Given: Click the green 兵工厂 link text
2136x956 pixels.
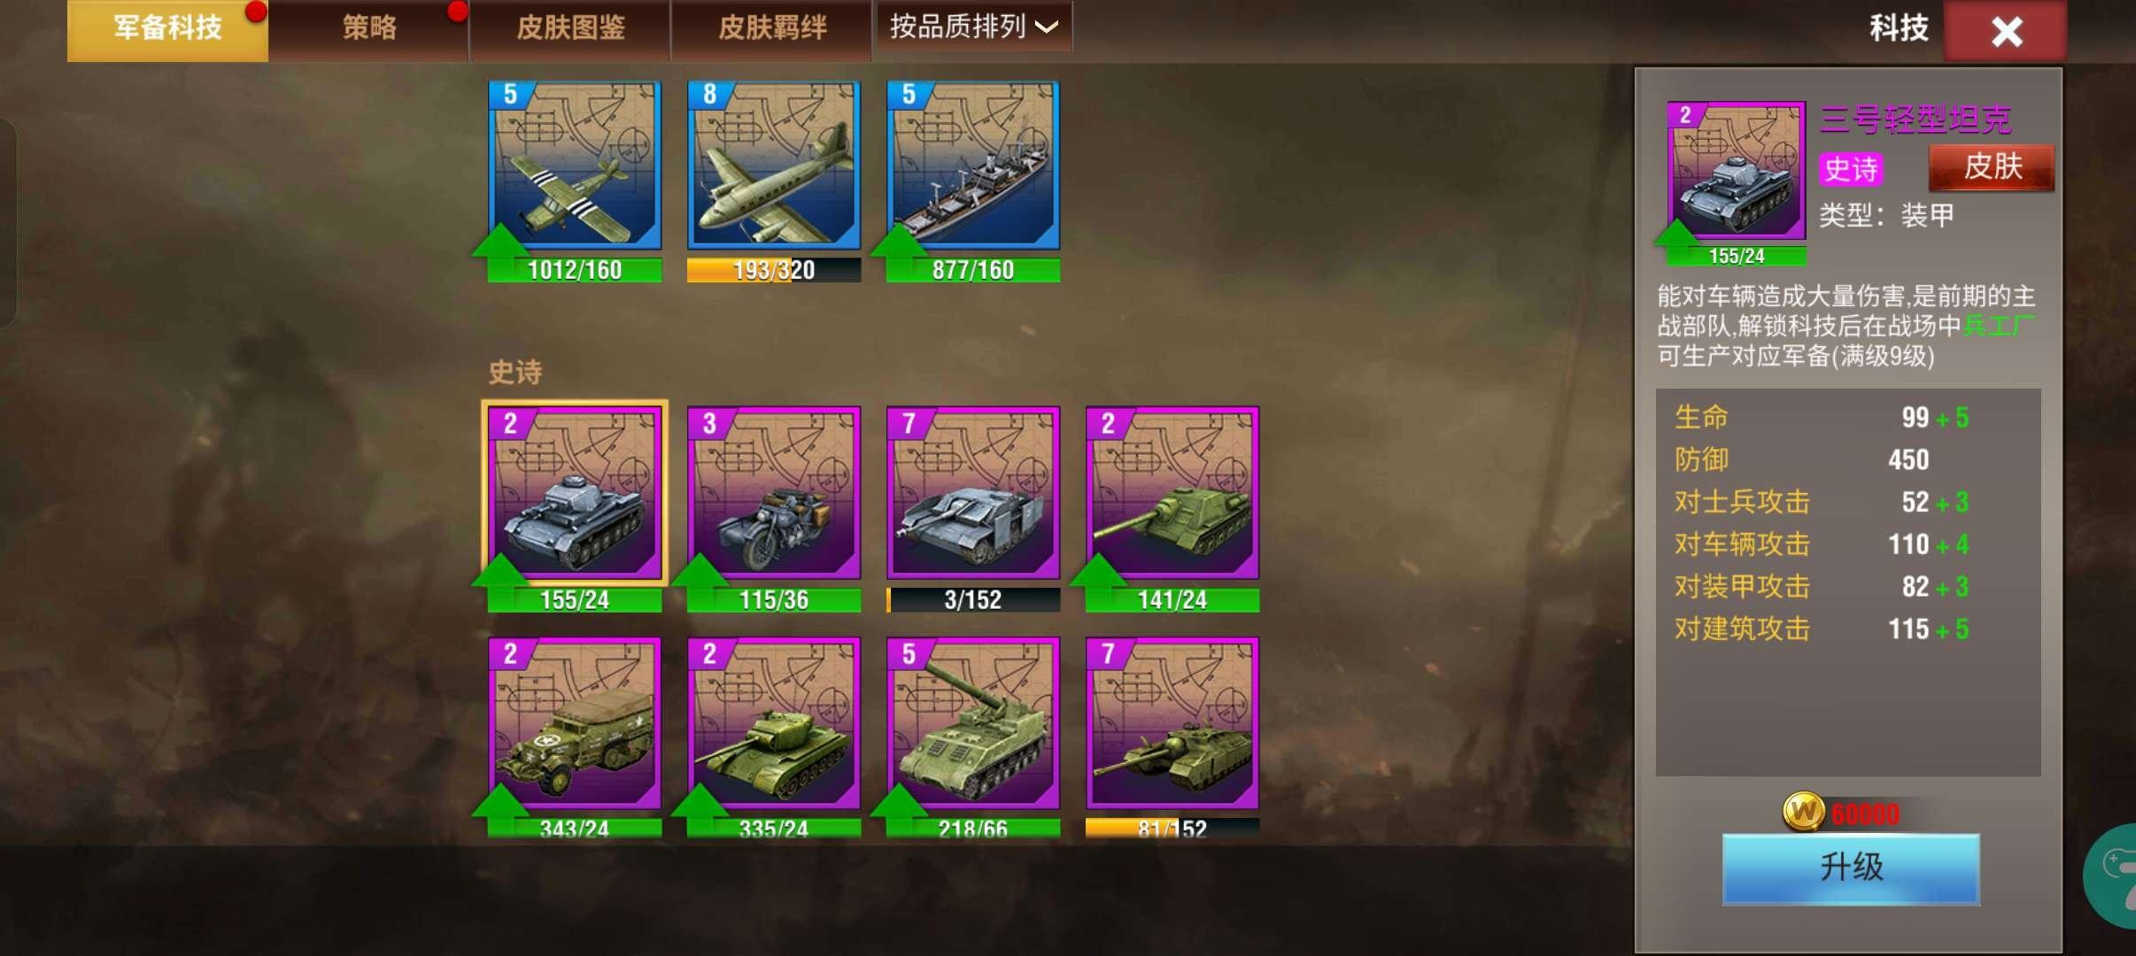Looking at the screenshot, I should 1999,326.
